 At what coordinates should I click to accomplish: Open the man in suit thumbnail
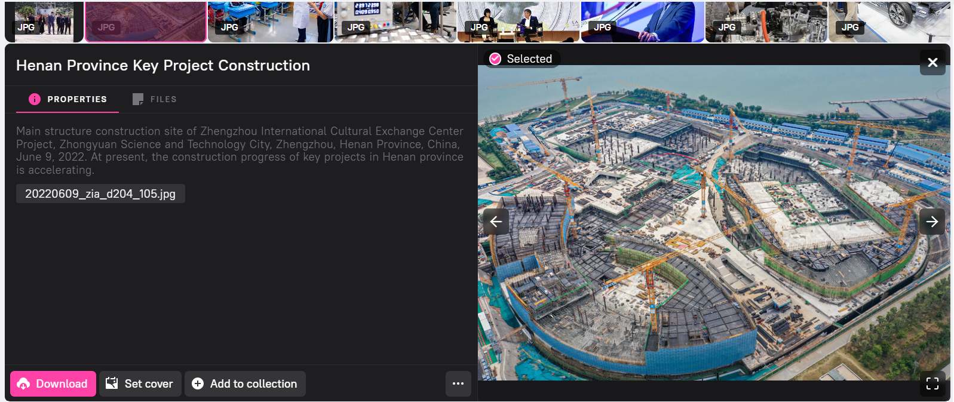tap(643, 22)
